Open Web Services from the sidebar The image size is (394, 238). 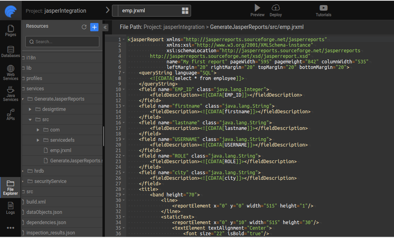11,73
